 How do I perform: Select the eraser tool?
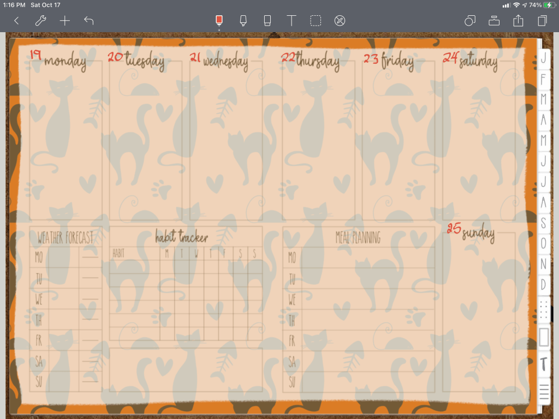point(267,21)
